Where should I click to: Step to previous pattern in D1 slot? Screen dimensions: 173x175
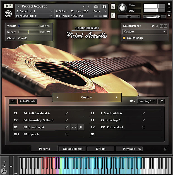pos(73,127)
